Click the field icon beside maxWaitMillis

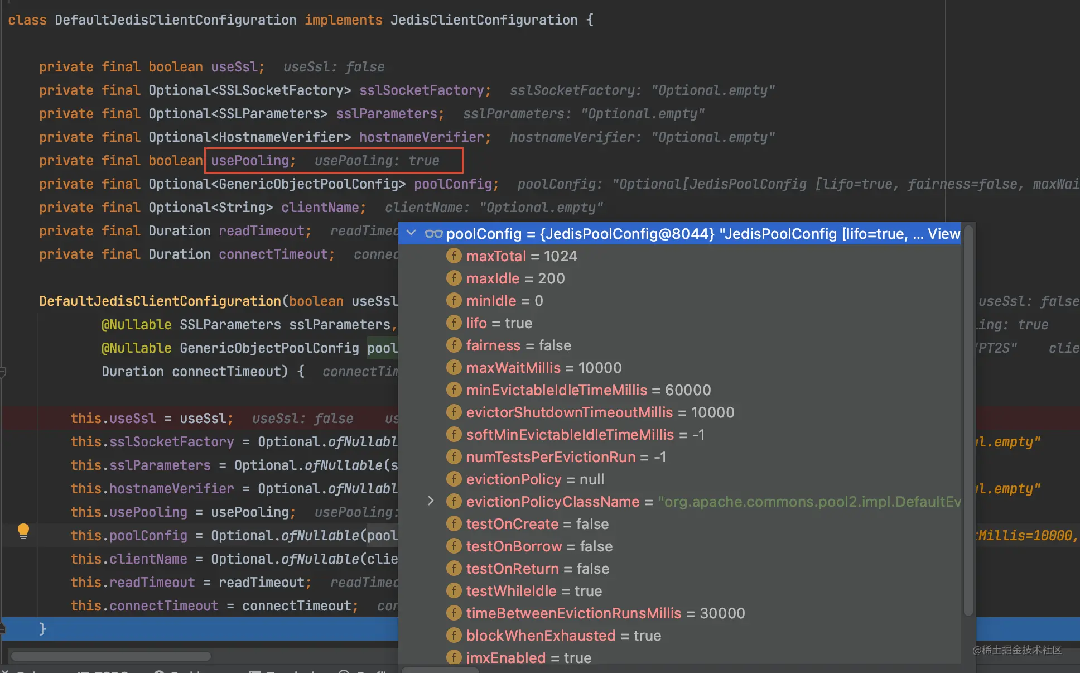click(x=454, y=368)
